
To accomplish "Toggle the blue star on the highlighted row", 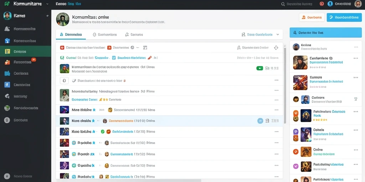I will coord(93,121).
